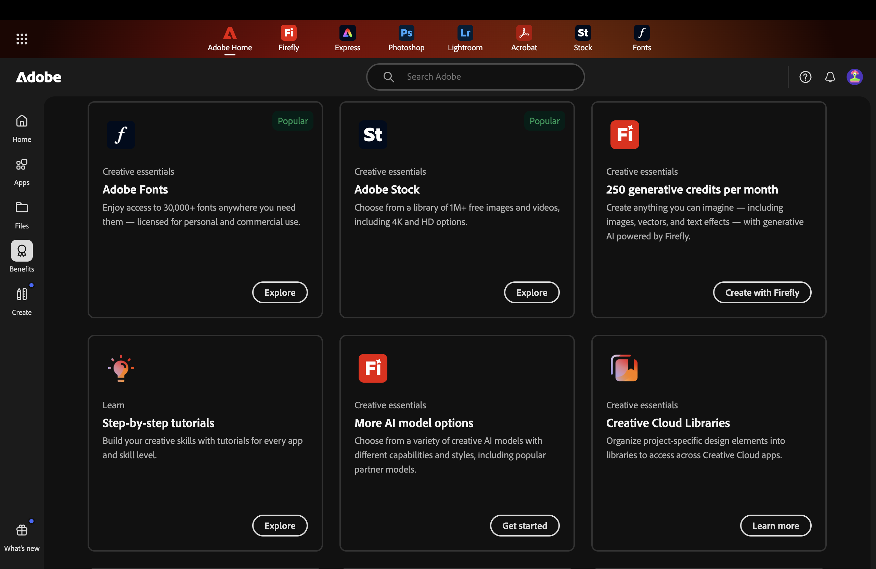Click Explore on the Adobe Fonts card

(280, 292)
